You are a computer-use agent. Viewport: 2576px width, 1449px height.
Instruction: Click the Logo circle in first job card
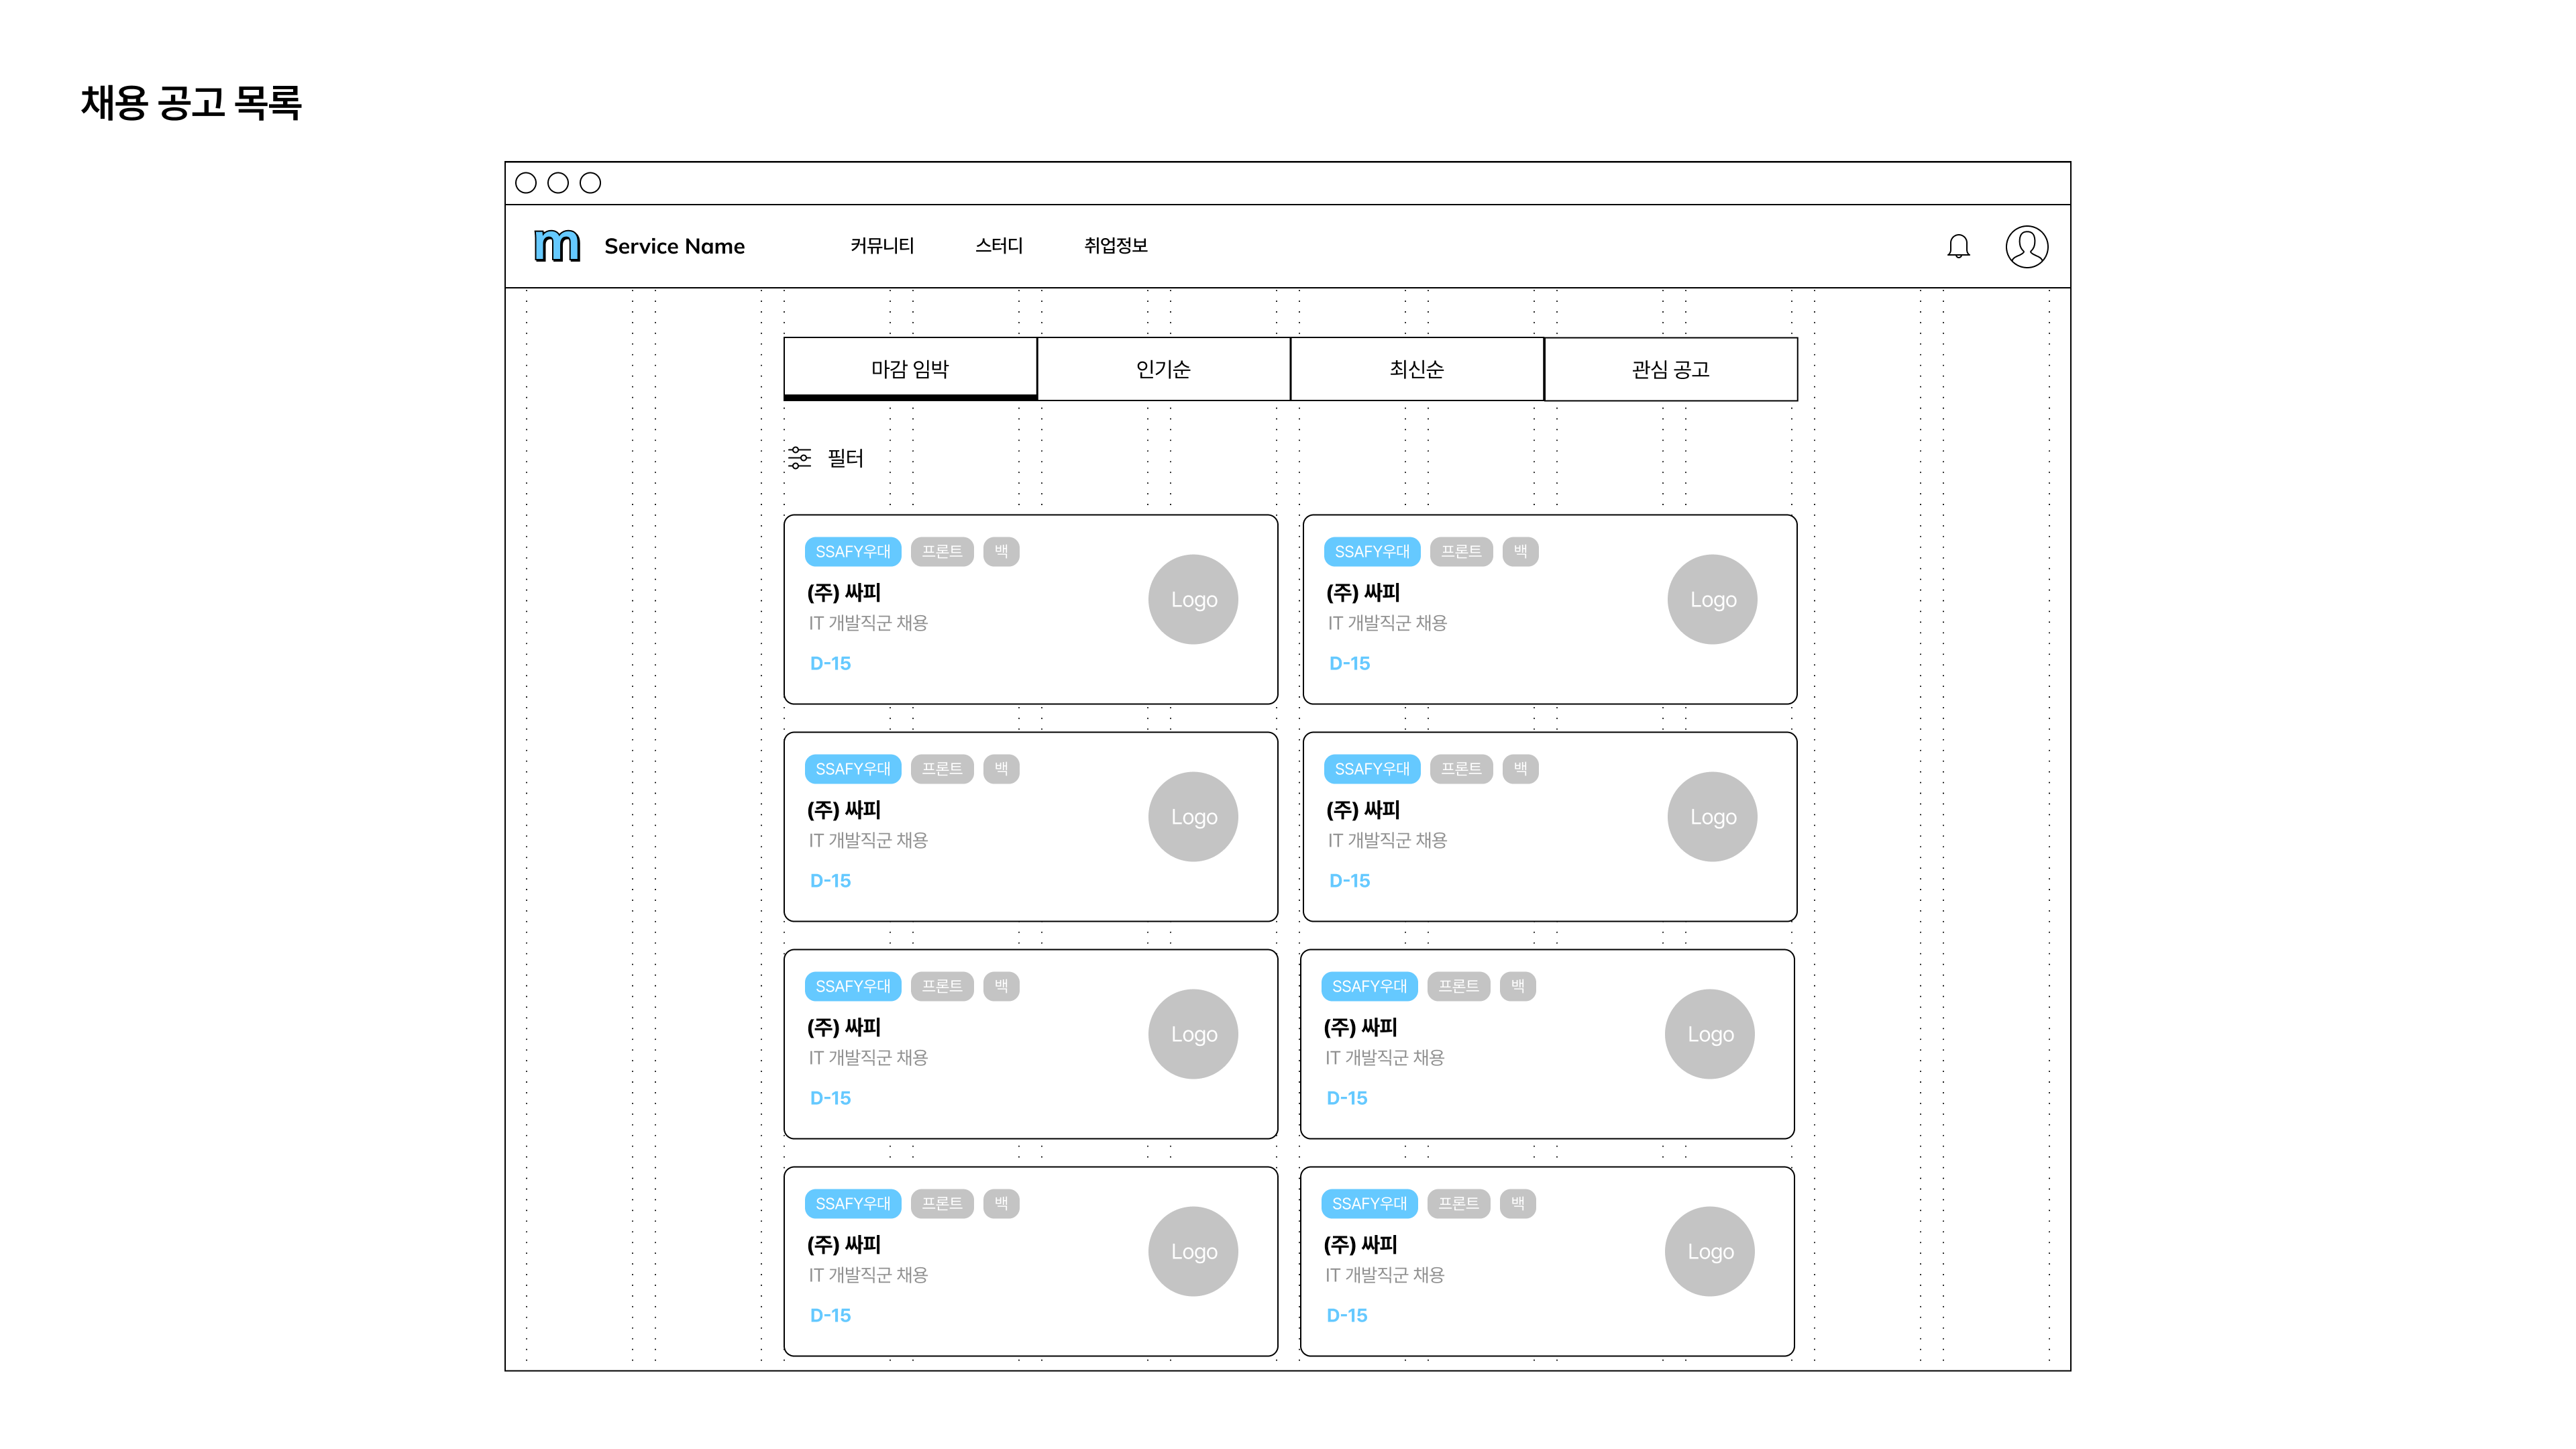(1193, 599)
